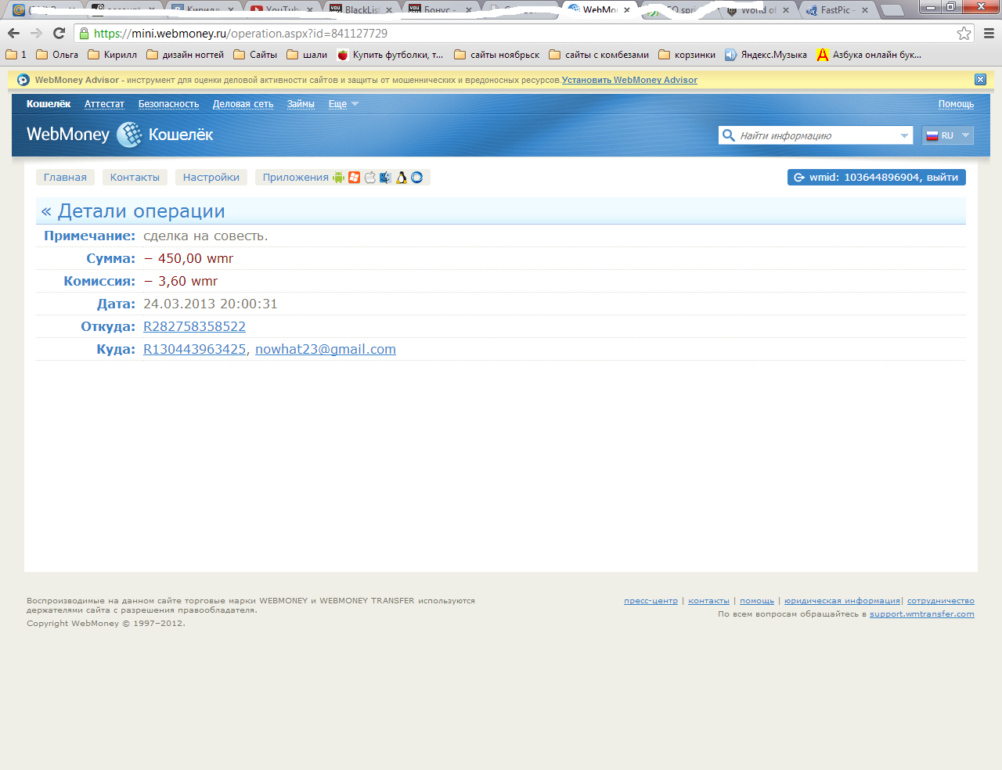Open the RU language selector dropdown

(948, 135)
